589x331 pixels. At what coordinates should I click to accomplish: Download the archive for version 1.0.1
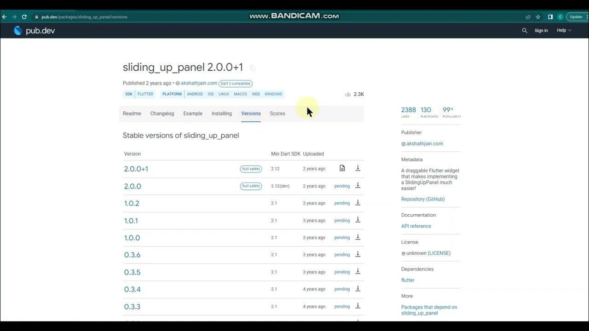(x=358, y=220)
